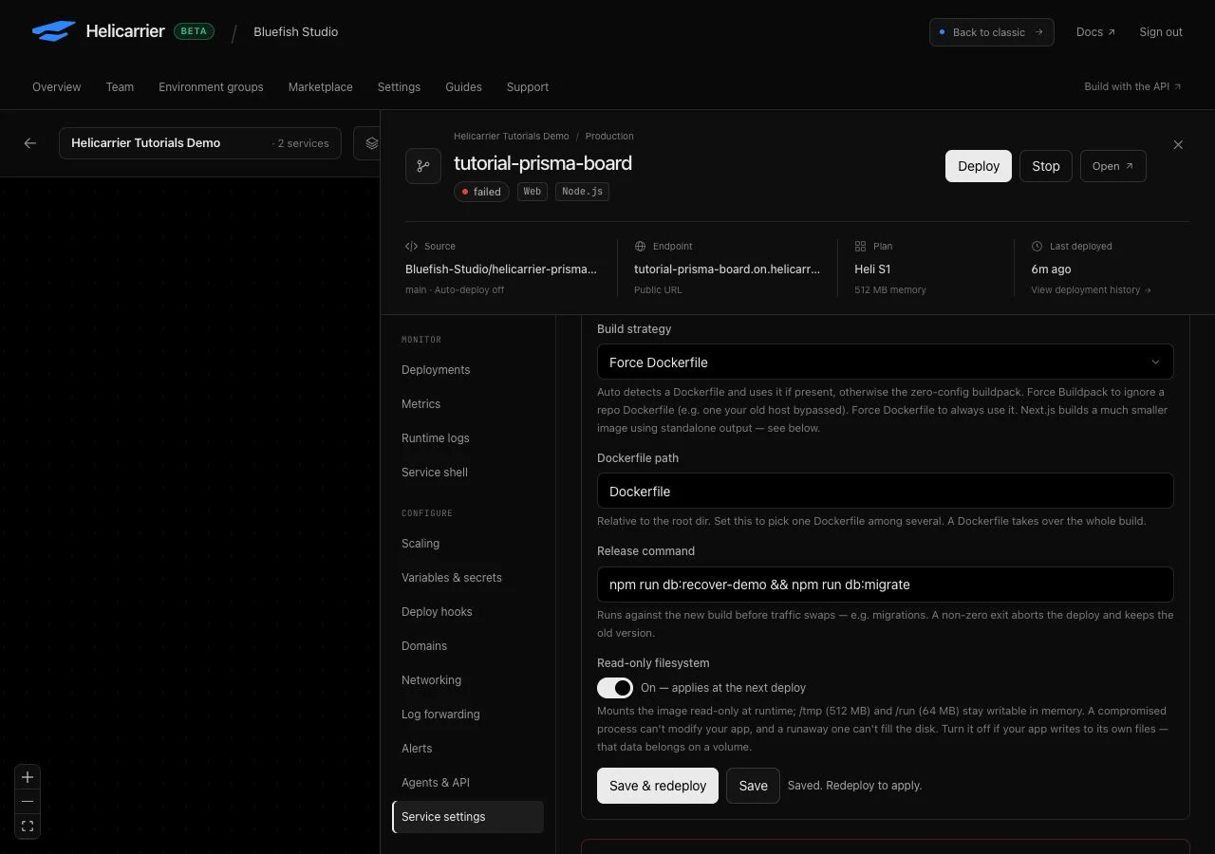1215x854 pixels.
Task: Open Variables & secrets
Action: coord(468,578)
